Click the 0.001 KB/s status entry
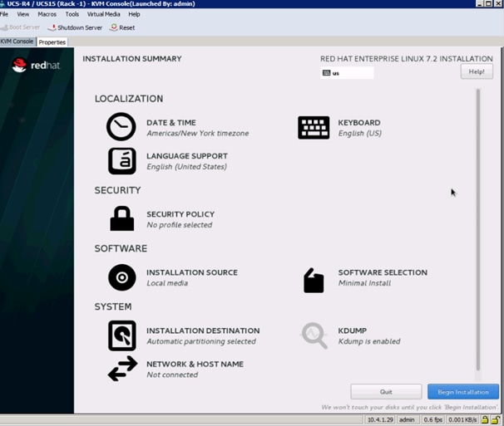The height and width of the screenshot is (426, 504). tap(462, 419)
